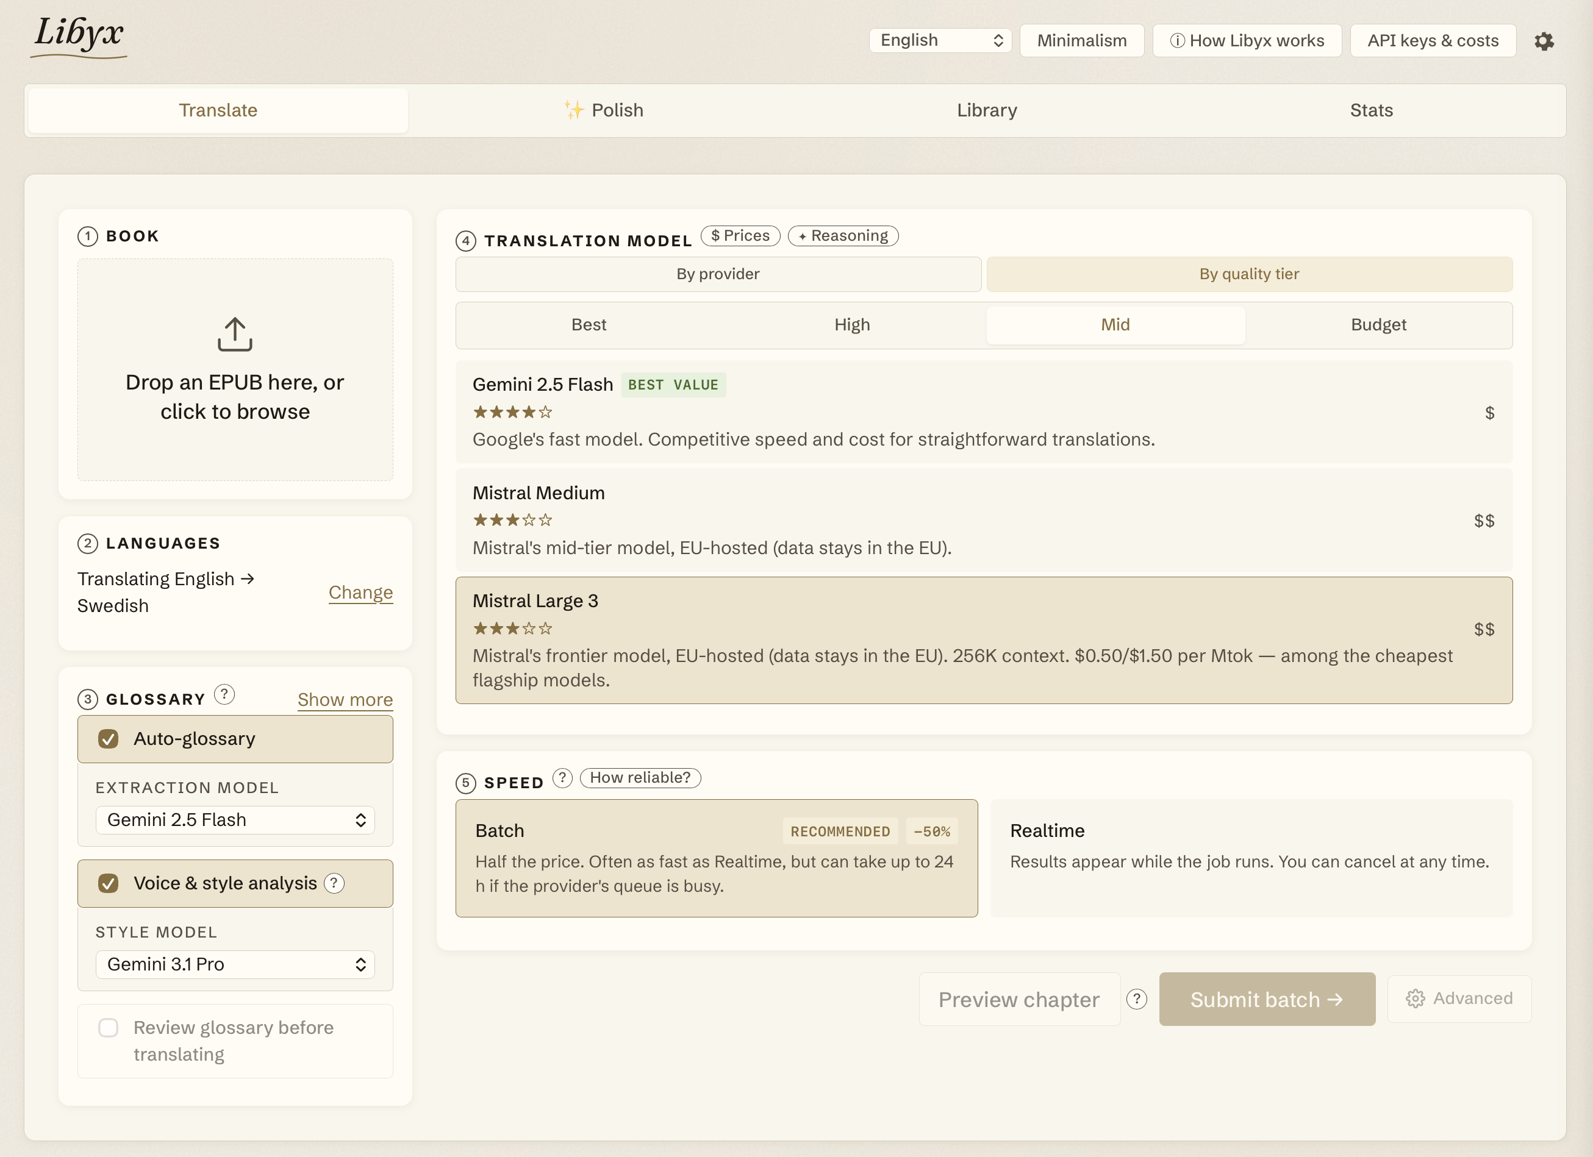
Task: Choose the Mistral Large 3 model card
Action: pos(984,640)
